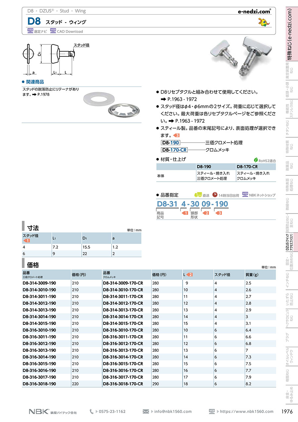
Task: Click the orange marker 3 after 選択できます
Action: [176, 135]
